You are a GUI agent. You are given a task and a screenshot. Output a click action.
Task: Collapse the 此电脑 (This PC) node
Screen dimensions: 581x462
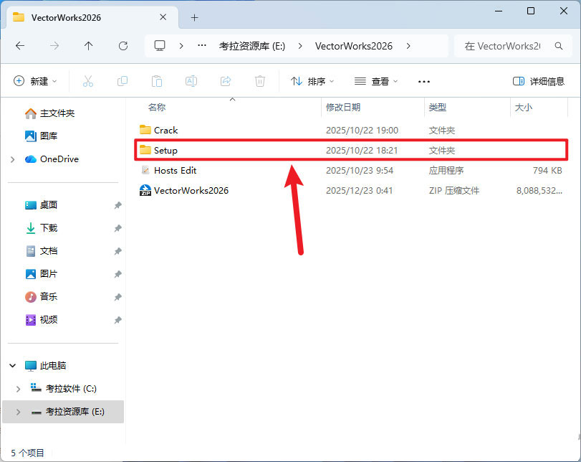click(13, 366)
